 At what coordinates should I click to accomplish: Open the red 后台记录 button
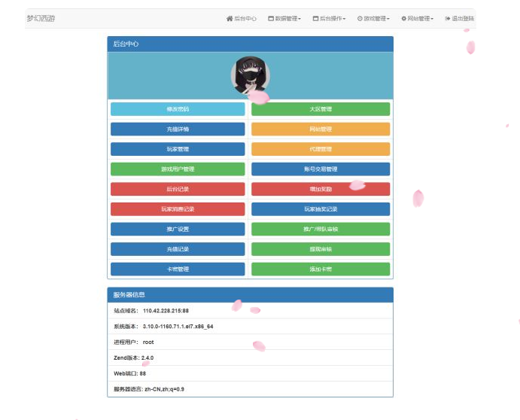[178, 189]
